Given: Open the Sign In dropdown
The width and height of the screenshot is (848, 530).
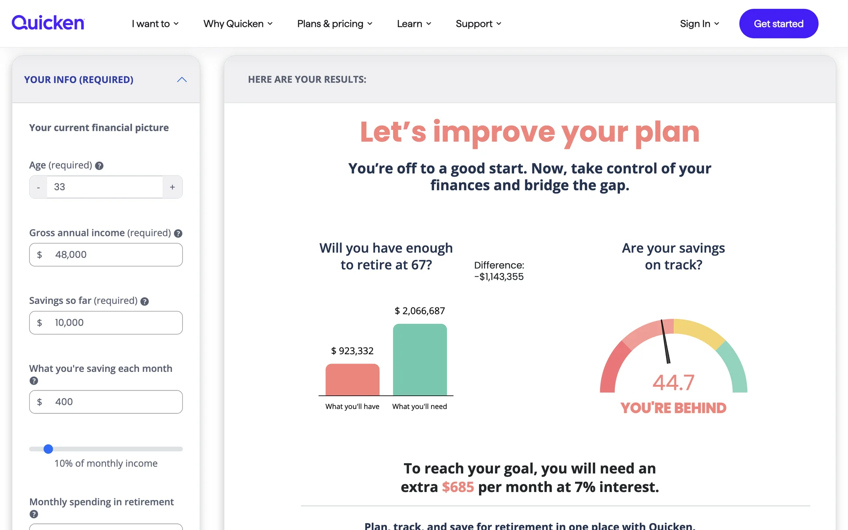Looking at the screenshot, I should pyautogui.click(x=699, y=24).
